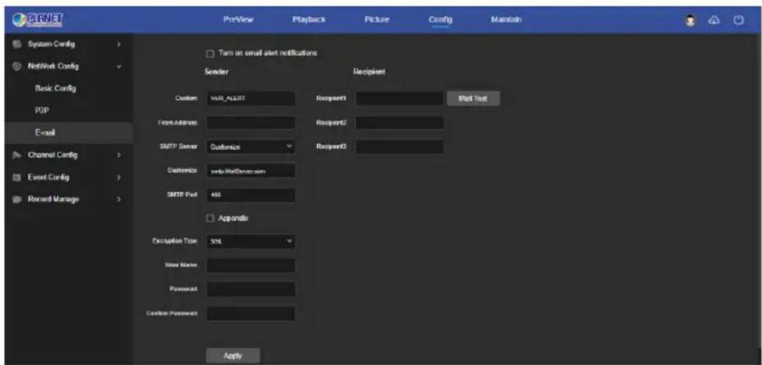Go to the Maintain tab
762x365 pixels.
(x=505, y=20)
